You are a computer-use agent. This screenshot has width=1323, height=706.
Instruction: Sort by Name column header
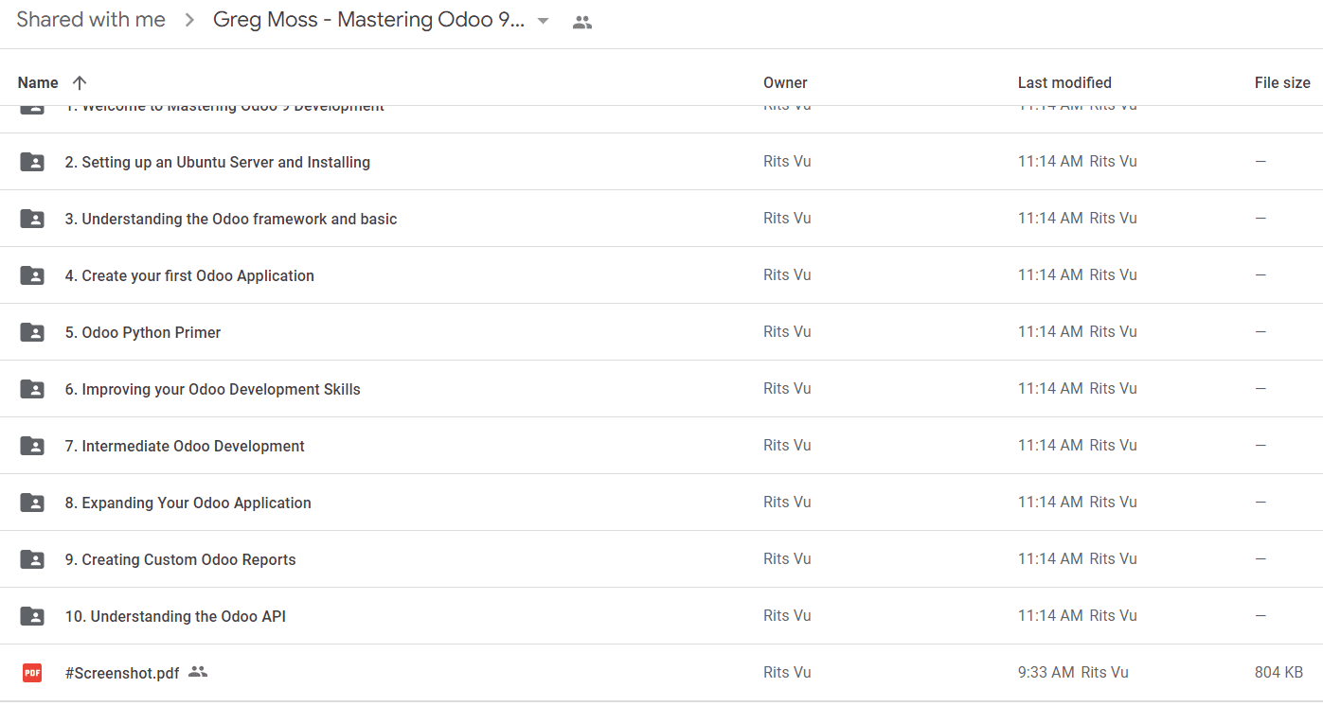(38, 82)
